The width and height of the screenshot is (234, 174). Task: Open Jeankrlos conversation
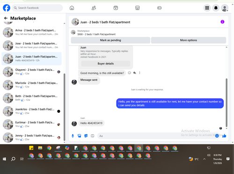point(31,111)
